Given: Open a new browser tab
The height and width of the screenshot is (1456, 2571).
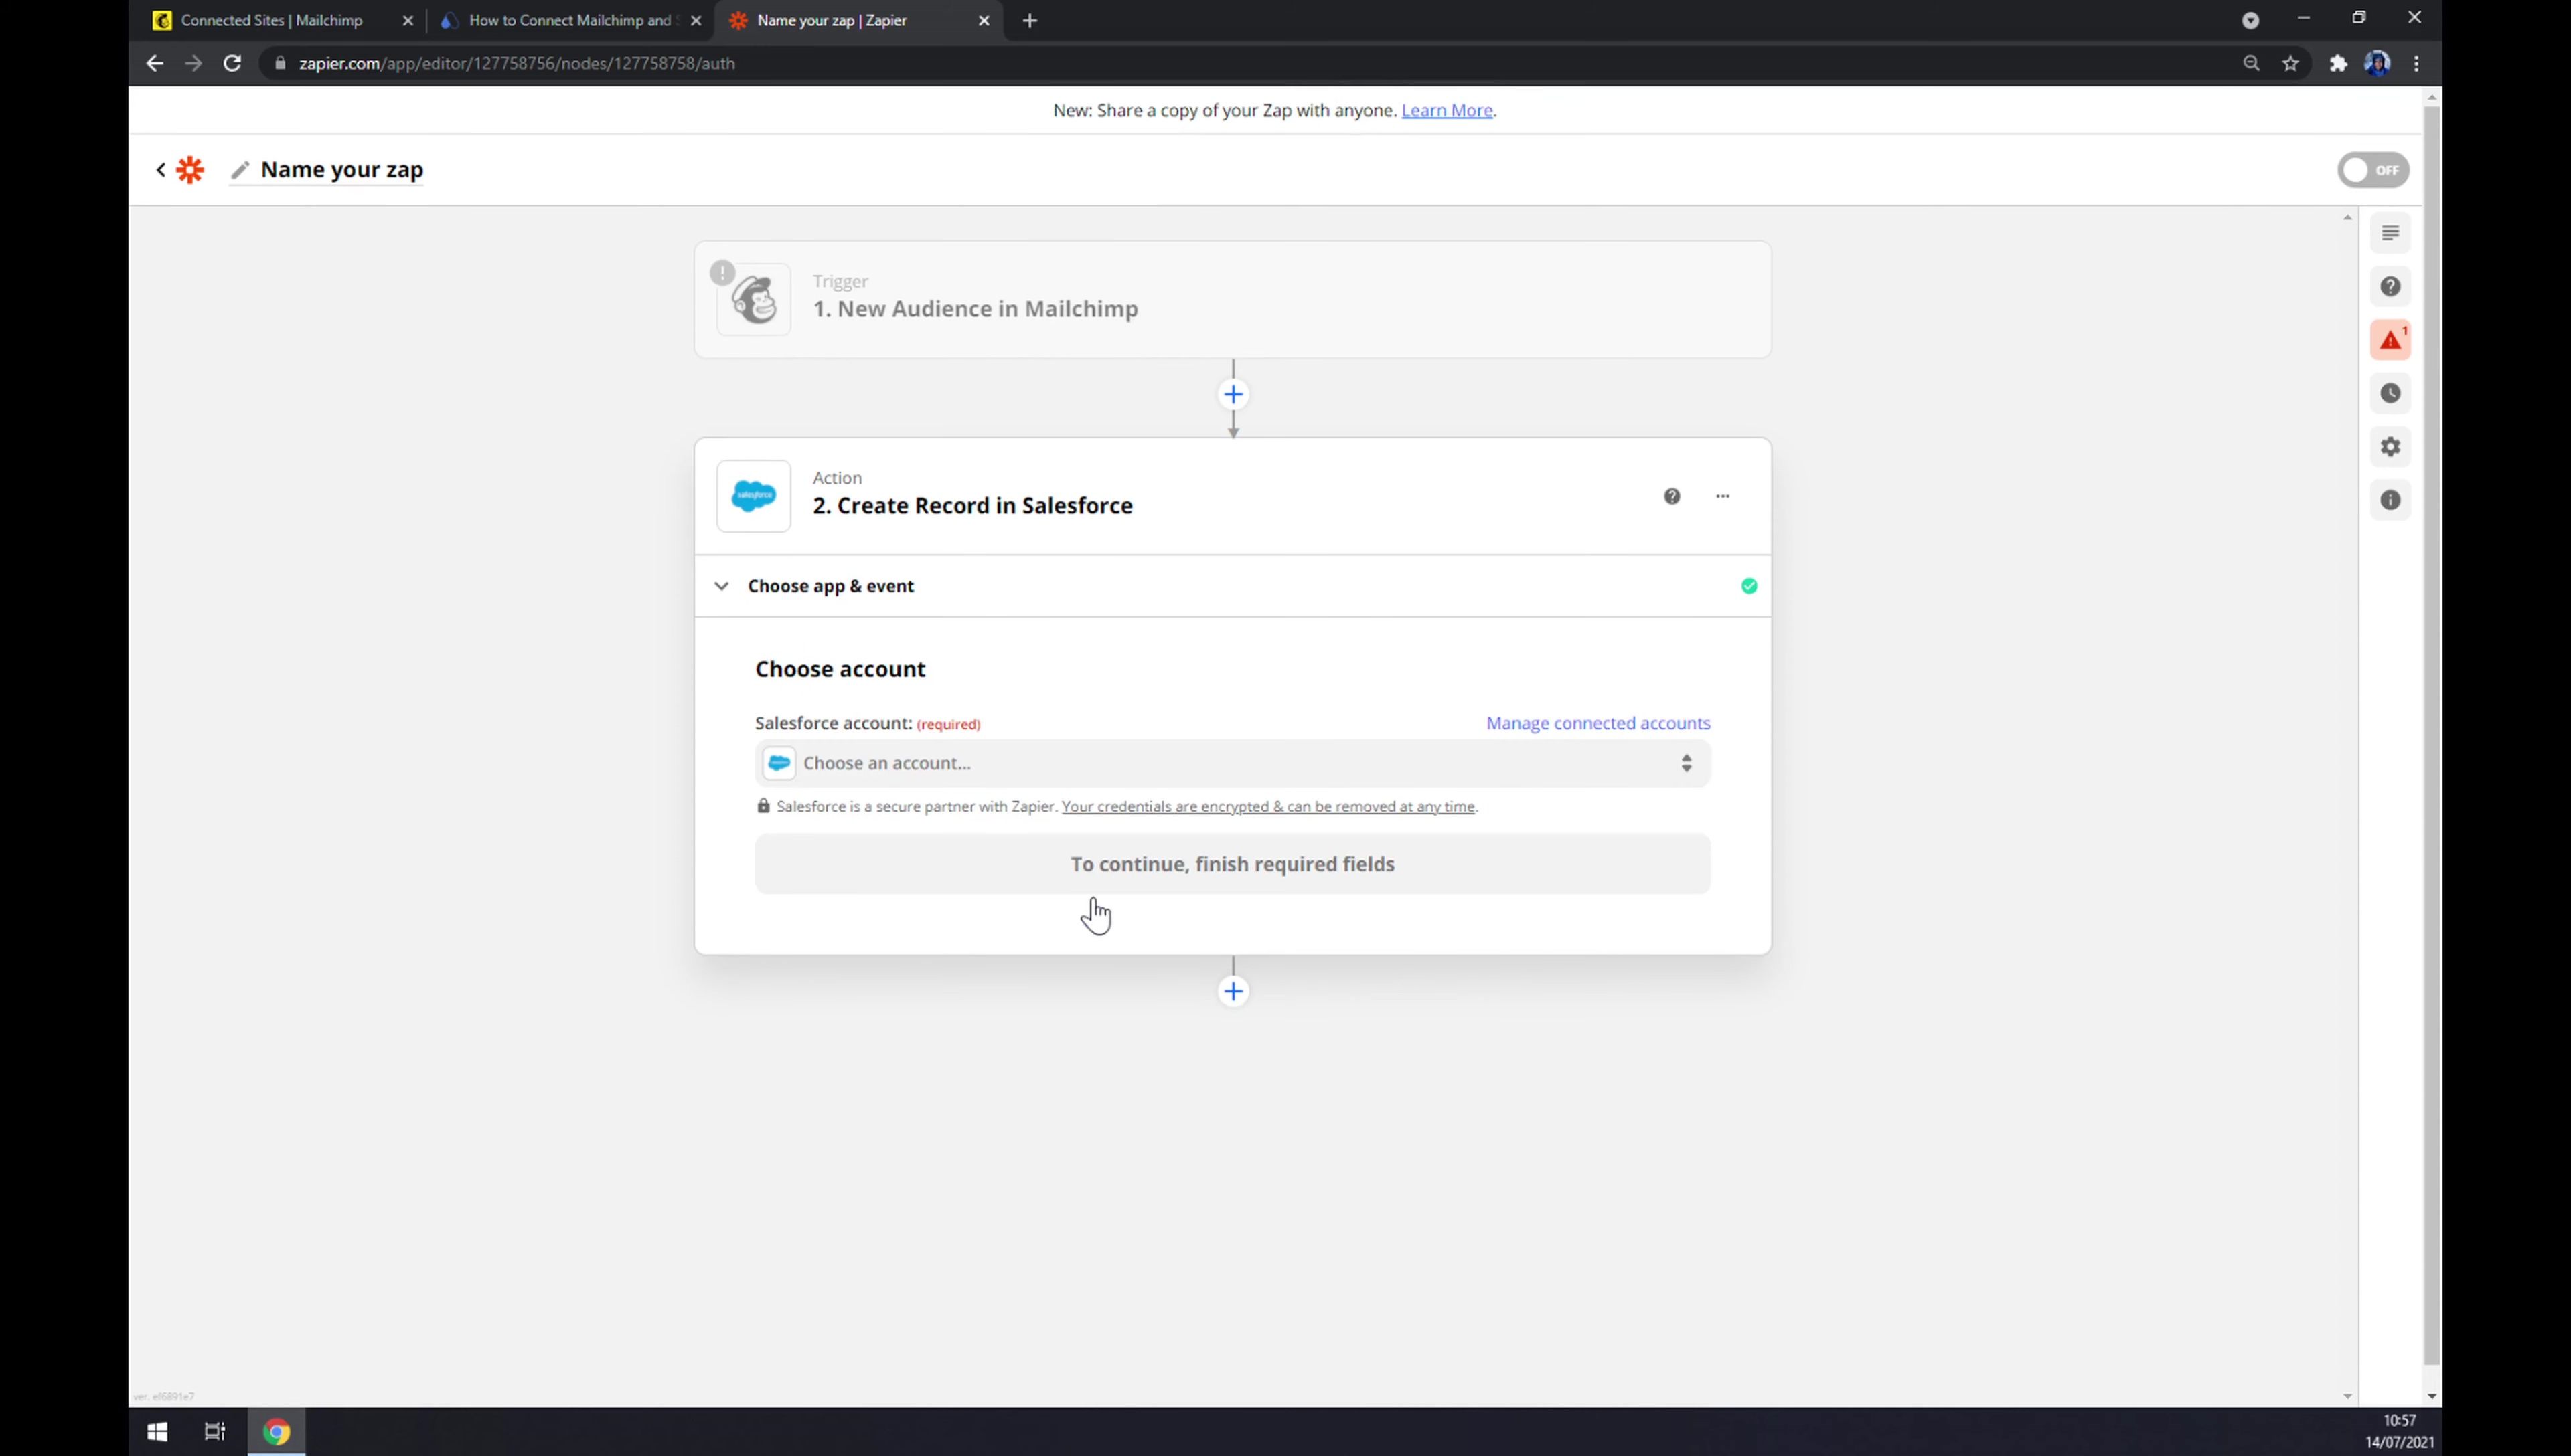Looking at the screenshot, I should (1029, 20).
